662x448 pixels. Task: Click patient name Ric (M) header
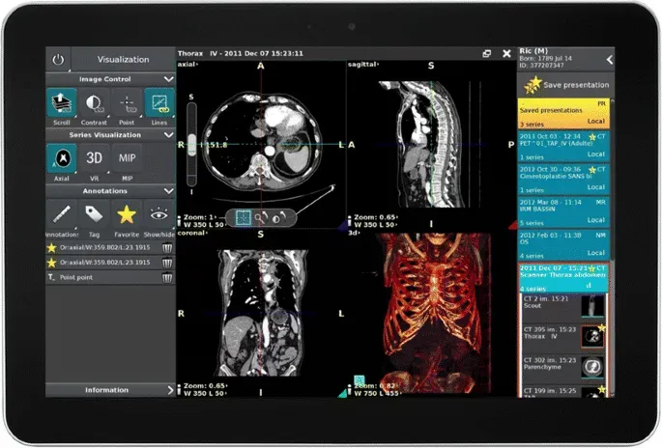[533, 51]
